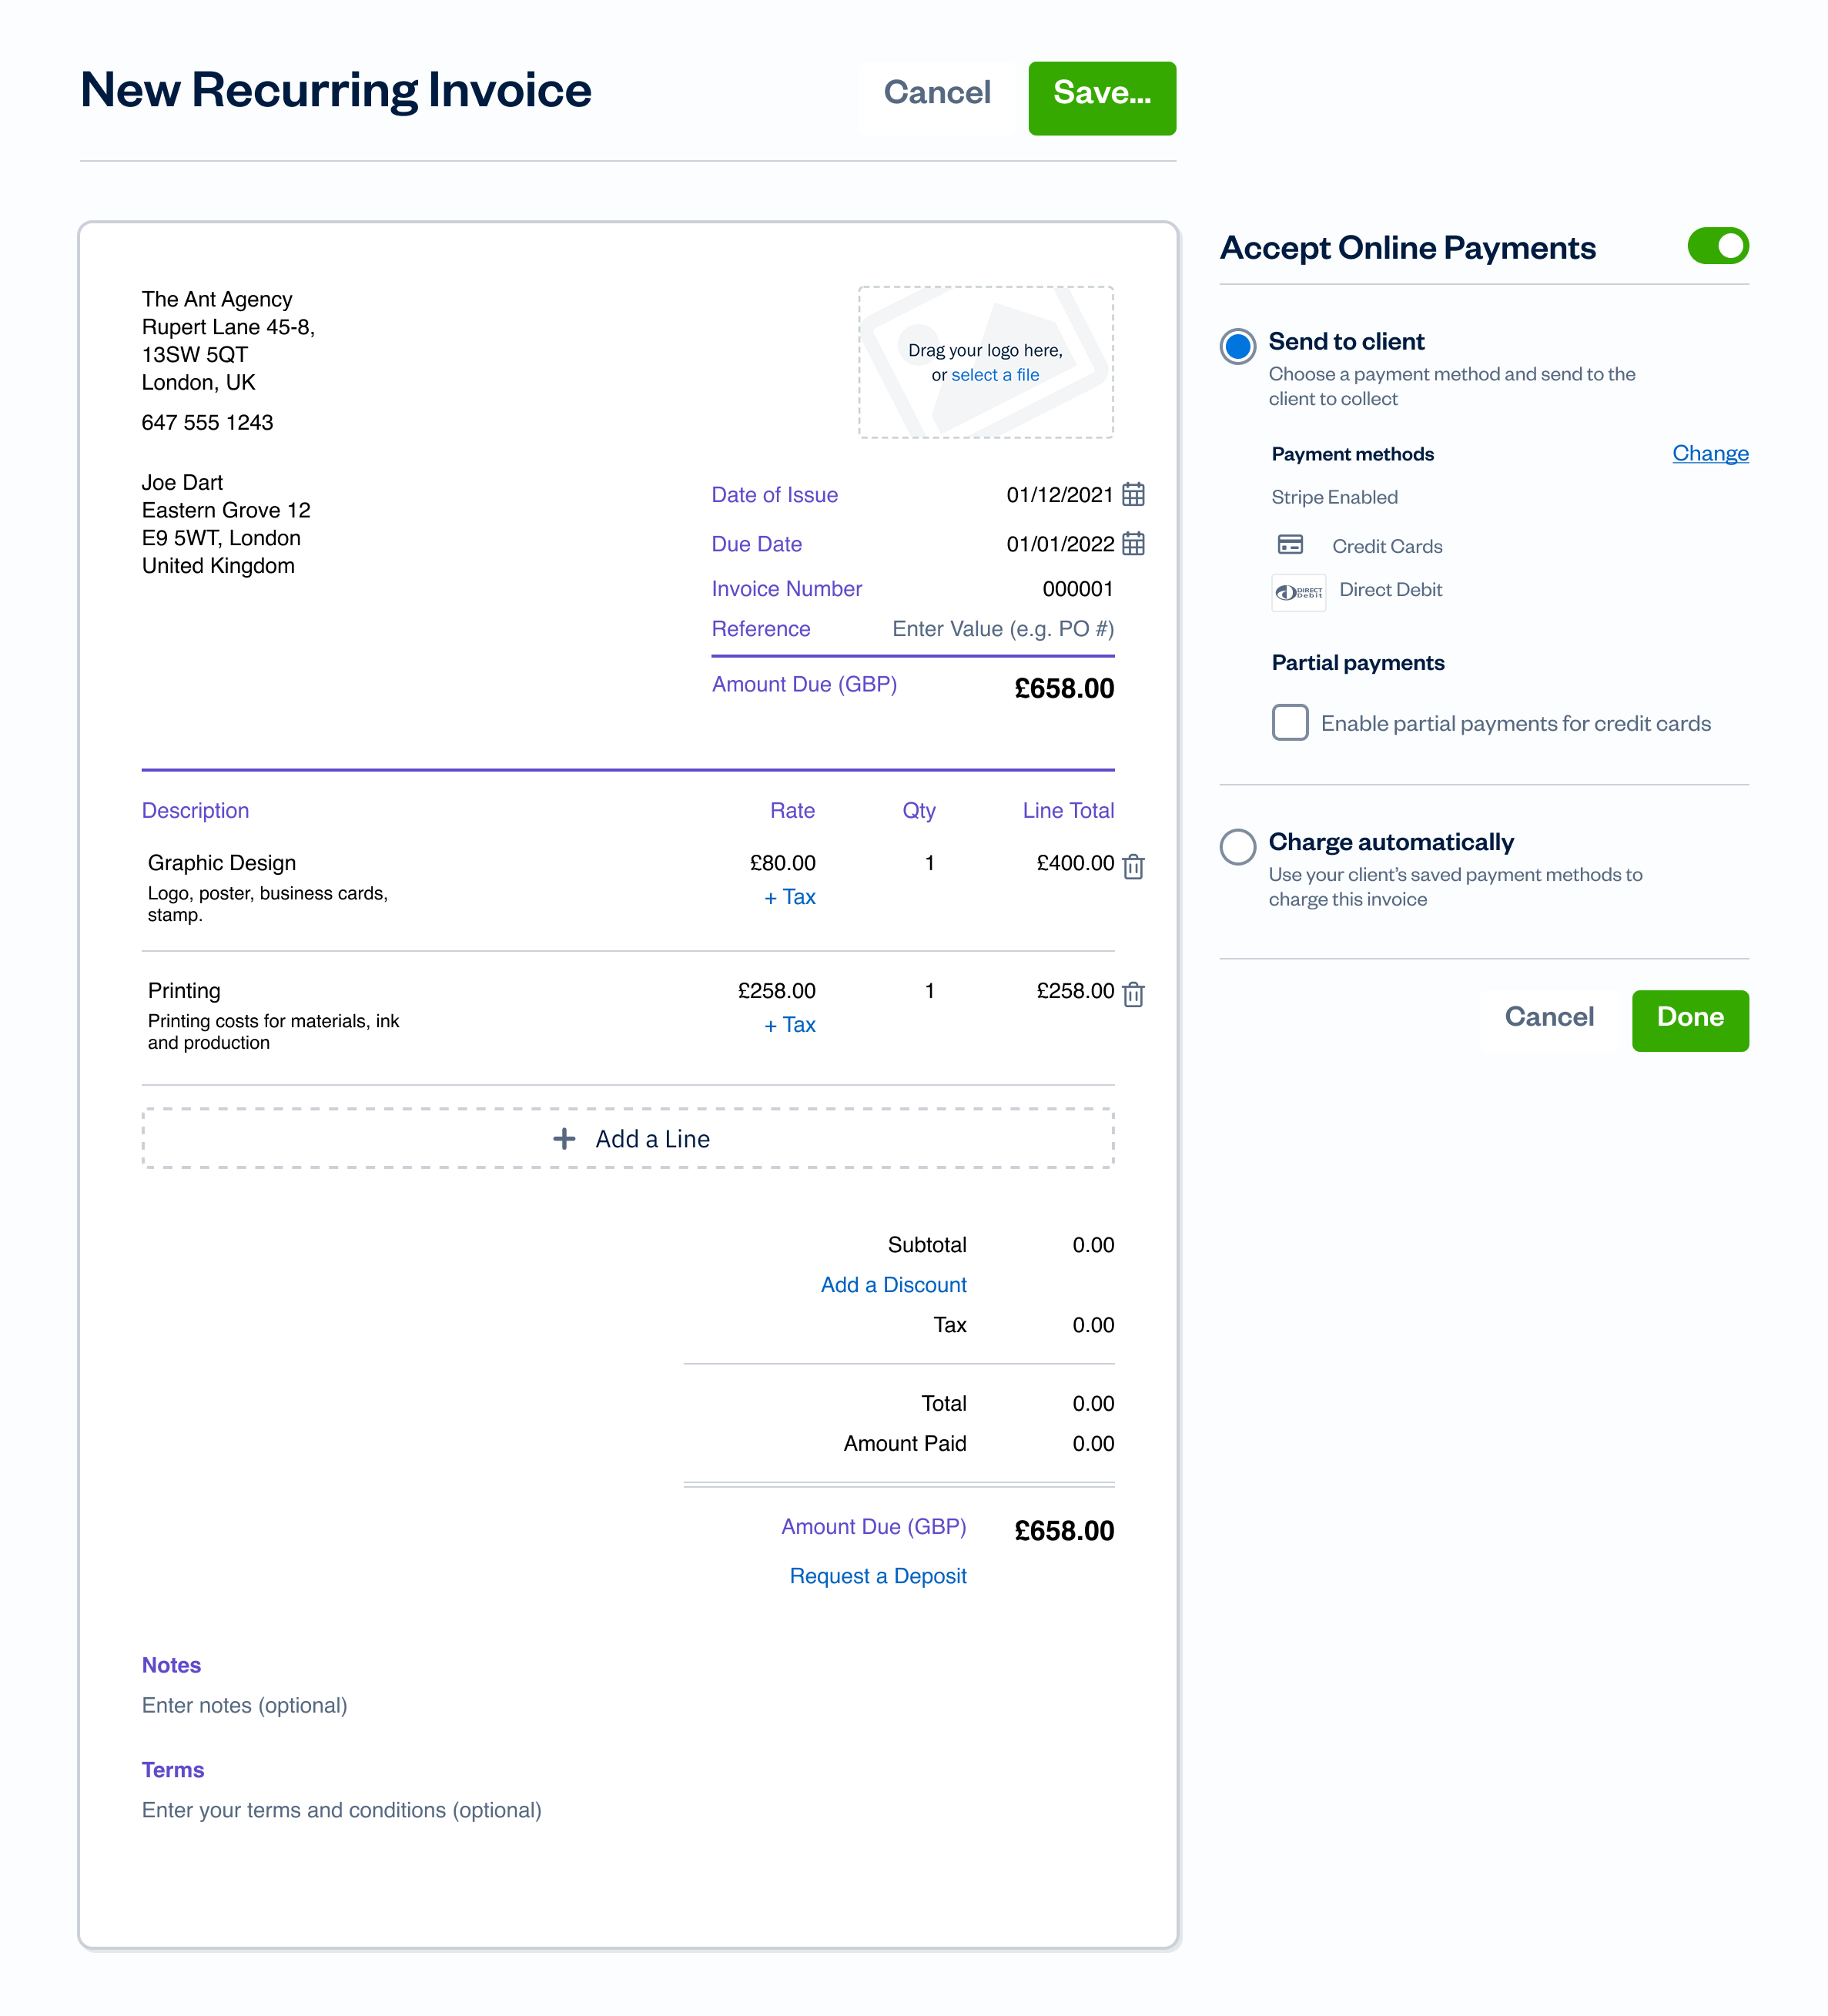Click Add a Discount
This screenshot has height=2016, width=1828.
(893, 1284)
